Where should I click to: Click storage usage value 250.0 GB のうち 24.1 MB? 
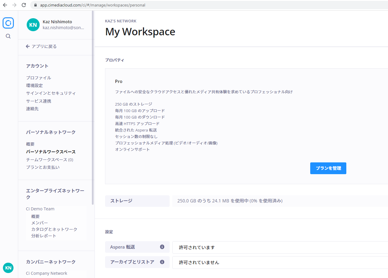tap(230, 201)
